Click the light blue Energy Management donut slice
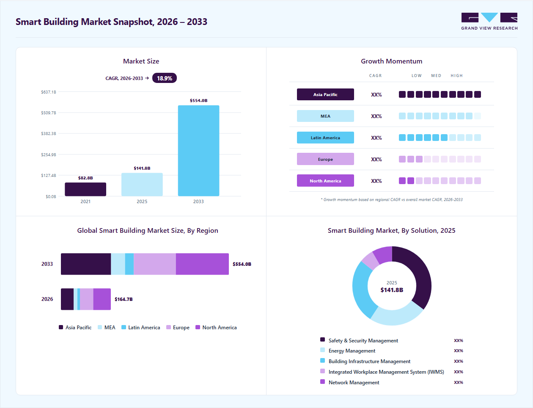The image size is (533, 408). (397, 317)
